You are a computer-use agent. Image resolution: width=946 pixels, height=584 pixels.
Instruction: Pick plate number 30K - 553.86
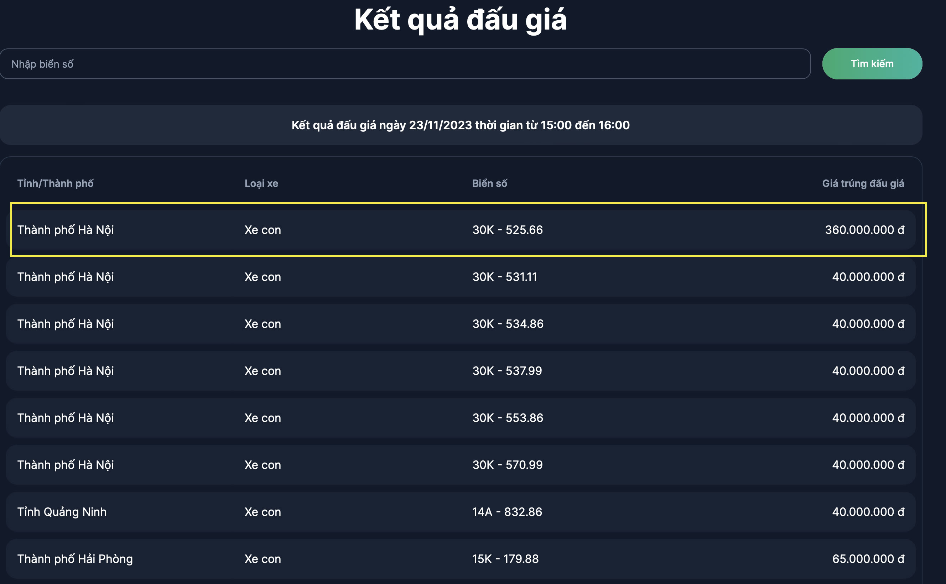click(508, 418)
